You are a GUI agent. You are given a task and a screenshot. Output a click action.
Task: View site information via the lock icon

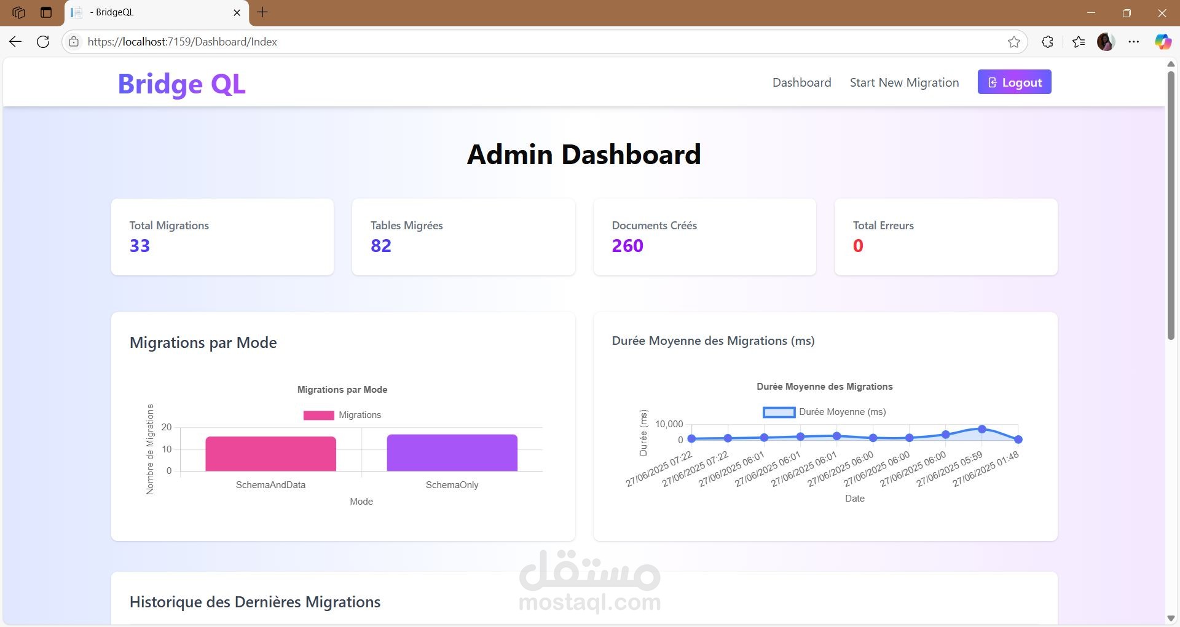[x=74, y=42]
